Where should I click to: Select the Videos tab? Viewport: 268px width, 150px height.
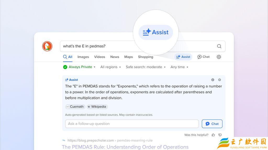(99, 57)
